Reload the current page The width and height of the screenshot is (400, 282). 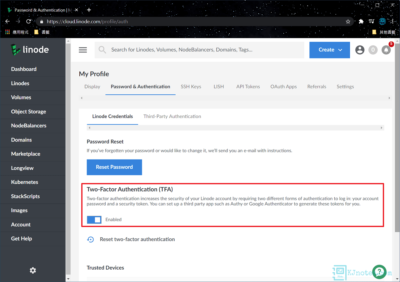(28, 22)
